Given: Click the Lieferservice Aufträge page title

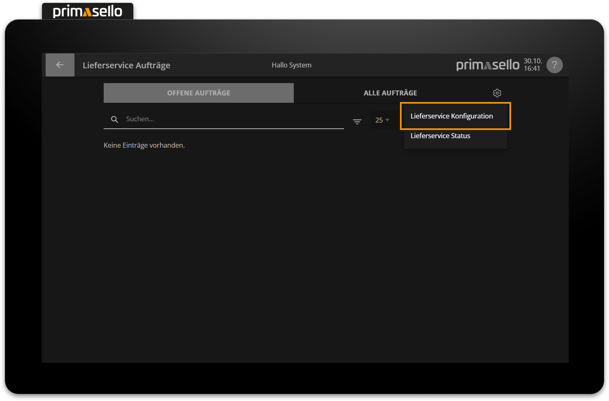Looking at the screenshot, I should tap(126, 65).
